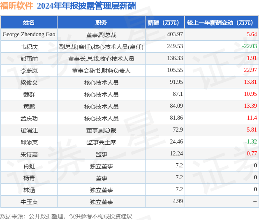Click 孟庆功's 核心技术人员 position cell
This screenshot has width=259, height=220.
pos(101,118)
